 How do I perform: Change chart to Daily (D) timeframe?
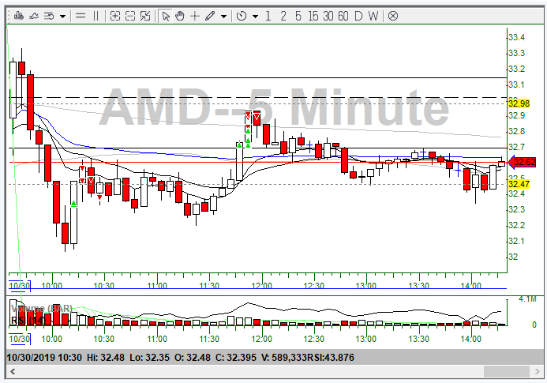click(x=359, y=16)
